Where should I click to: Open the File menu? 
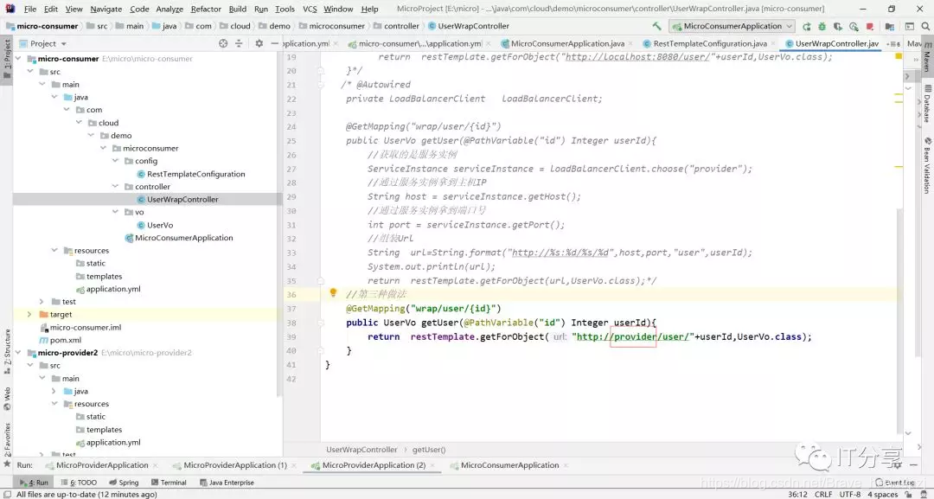29,9
